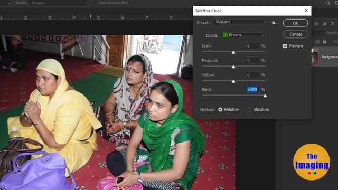Click the lock artboard nesting icon

(x=317, y=42)
